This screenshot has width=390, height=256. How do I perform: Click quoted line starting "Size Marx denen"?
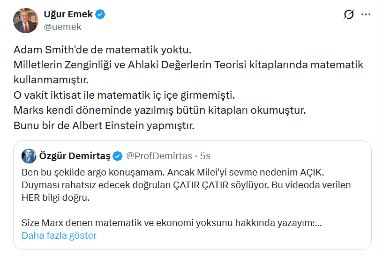[x=172, y=223]
